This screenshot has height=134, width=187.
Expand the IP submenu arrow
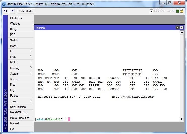click(31, 51)
